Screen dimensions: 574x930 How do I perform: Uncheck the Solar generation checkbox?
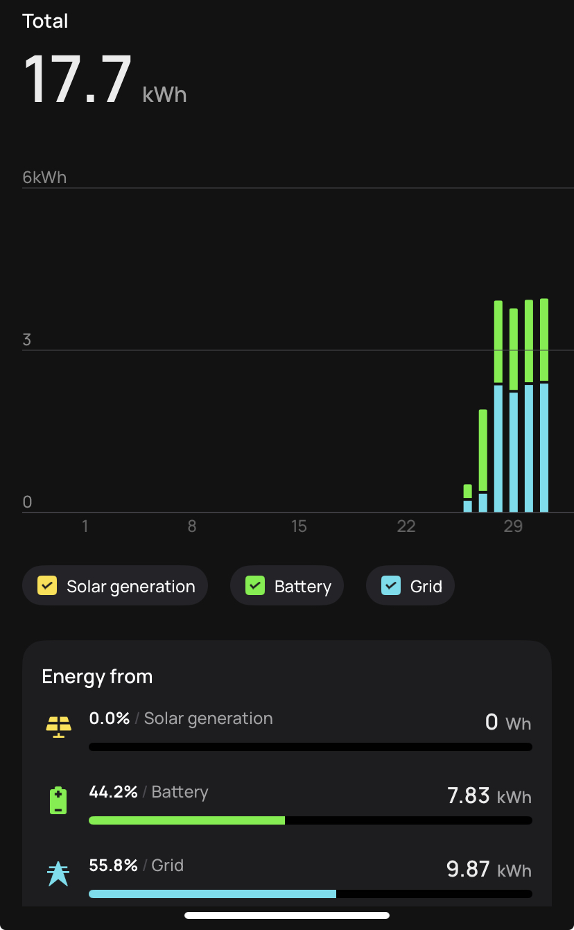(x=46, y=586)
